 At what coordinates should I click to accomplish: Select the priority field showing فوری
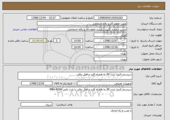coord(110,35)
